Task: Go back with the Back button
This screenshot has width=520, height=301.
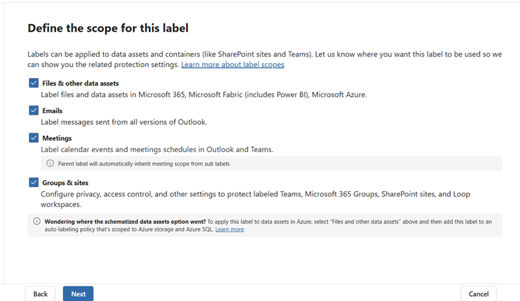Action: 40,294
